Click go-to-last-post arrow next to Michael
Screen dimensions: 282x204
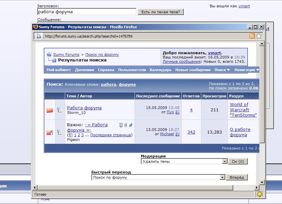[x=177, y=134]
